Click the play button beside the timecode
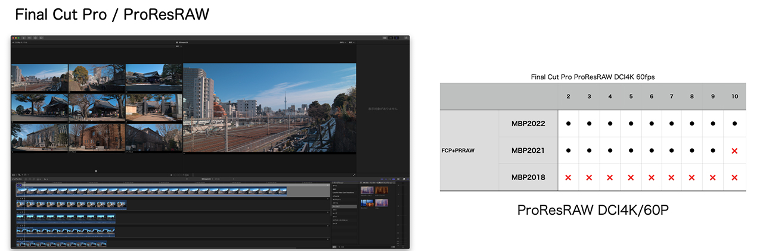Screen dimensions: 763x251 pos(171,175)
